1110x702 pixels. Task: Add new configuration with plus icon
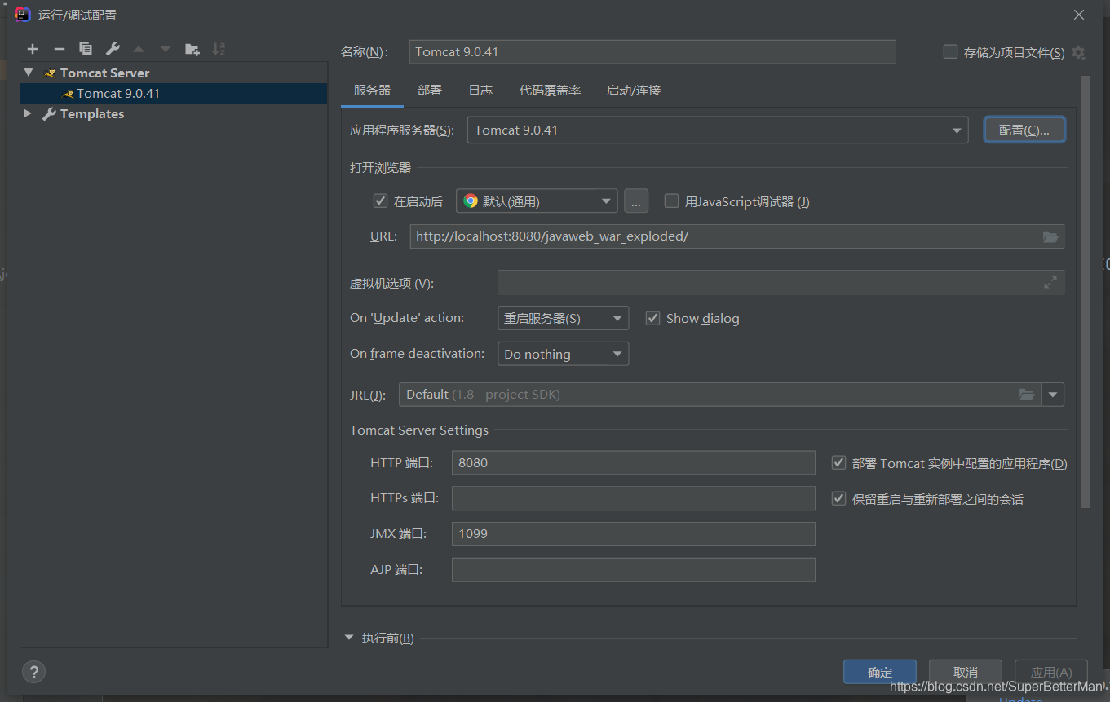tap(33, 49)
